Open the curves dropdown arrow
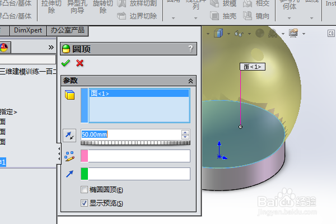The image size is (336, 224). click(x=312, y=18)
